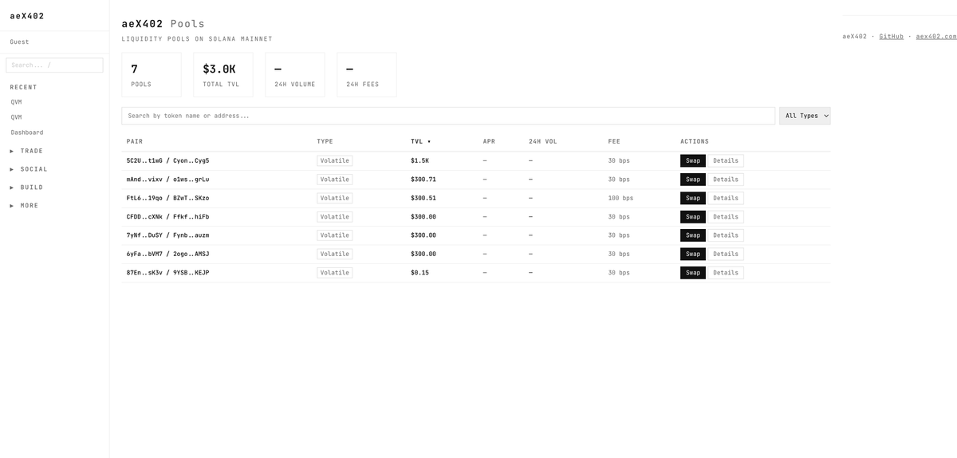Swap on the FtL6..19qo / 8ZwT..SKzo pool
Screen dimensions: 957x458
693,198
